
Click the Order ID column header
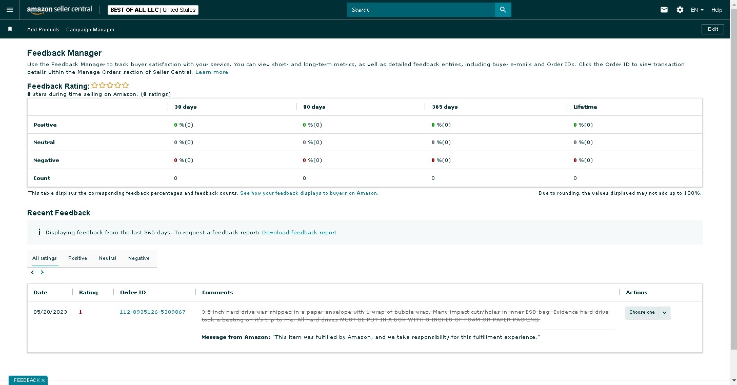[133, 293]
